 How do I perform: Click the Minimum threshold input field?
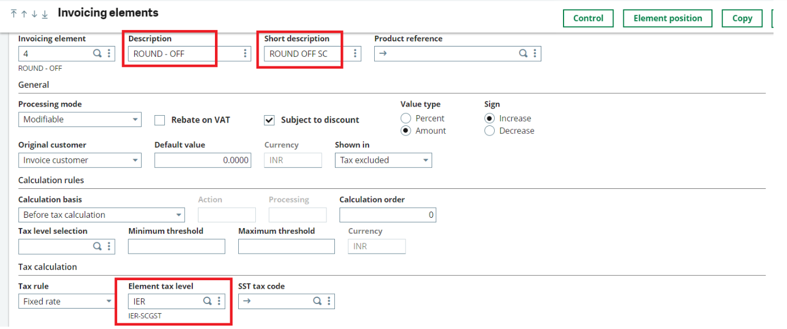coord(176,247)
